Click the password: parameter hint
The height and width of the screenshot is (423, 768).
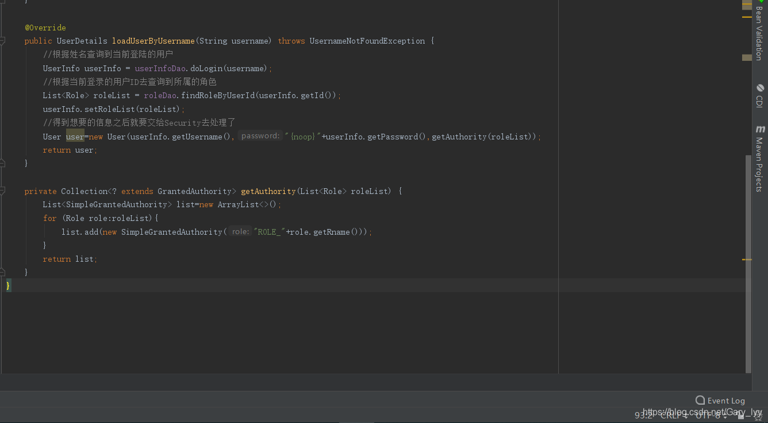[x=260, y=136]
